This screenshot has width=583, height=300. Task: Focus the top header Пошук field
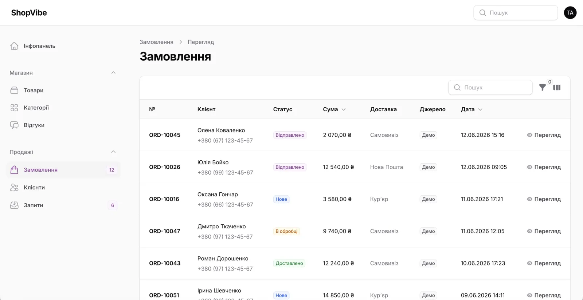pyautogui.click(x=516, y=13)
